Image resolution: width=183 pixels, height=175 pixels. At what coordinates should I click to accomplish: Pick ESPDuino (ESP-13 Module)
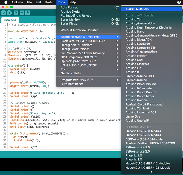(x=151, y=139)
